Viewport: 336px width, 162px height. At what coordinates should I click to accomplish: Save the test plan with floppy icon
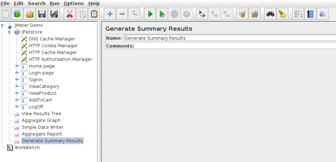[x=42, y=14]
